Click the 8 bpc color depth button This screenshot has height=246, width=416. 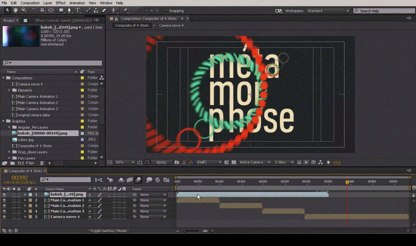click(30, 163)
